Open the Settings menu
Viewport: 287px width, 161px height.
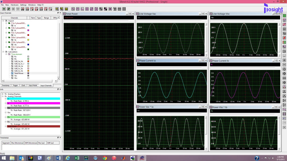click(23, 5)
